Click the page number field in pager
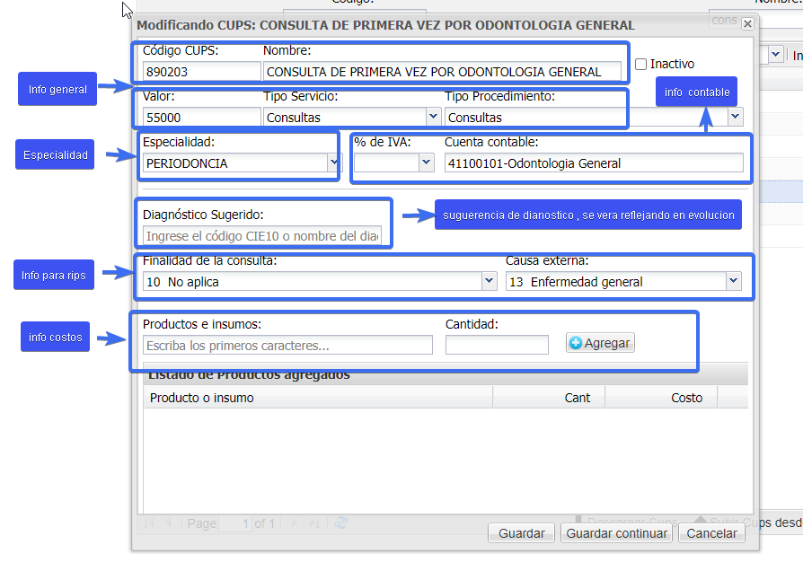The width and height of the screenshot is (803, 571). tap(235, 523)
